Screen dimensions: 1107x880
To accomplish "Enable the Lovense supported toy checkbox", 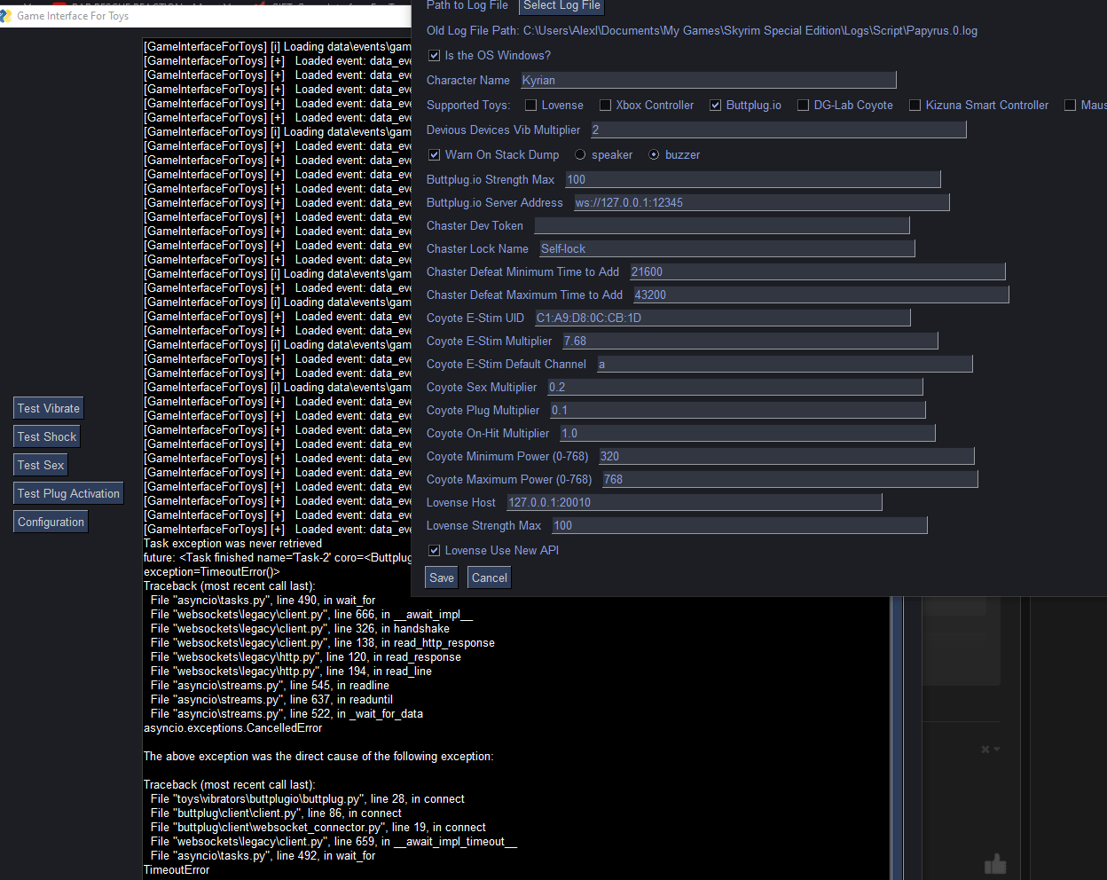I will 530,105.
